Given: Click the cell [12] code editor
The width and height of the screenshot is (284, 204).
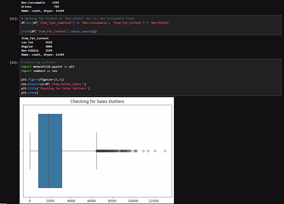Looking at the screenshot, I should point(150,77).
